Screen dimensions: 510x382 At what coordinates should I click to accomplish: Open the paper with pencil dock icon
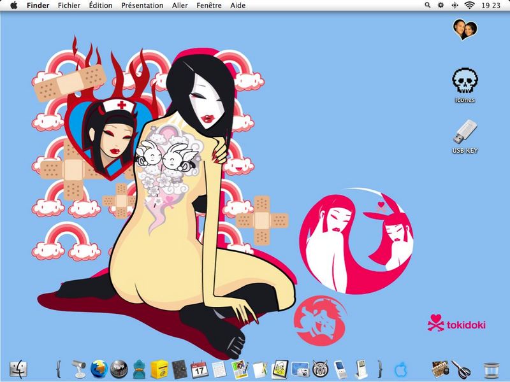(259, 369)
